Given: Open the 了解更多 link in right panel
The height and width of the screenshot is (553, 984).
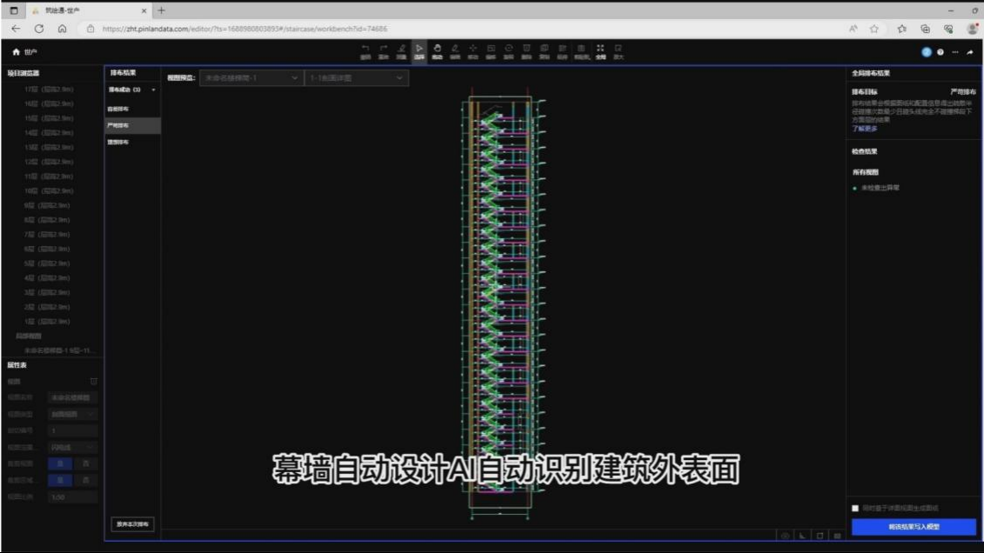Looking at the screenshot, I should 864,129.
